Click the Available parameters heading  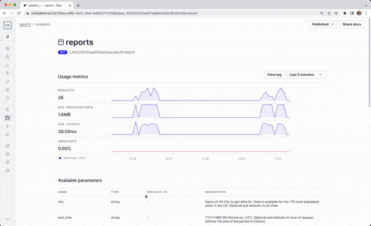pos(80,180)
